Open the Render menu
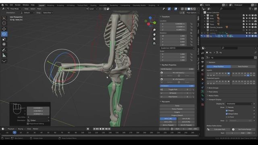The height and width of the screenshot is (145, 258). [18, 5]
